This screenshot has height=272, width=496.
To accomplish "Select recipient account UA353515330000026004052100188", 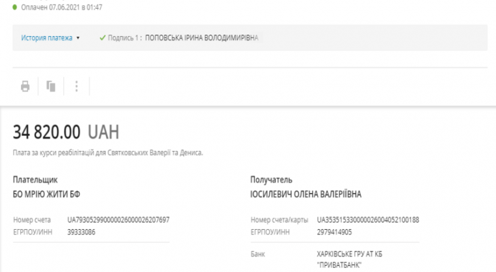I will pyautogui.click(x=368, y=220).
